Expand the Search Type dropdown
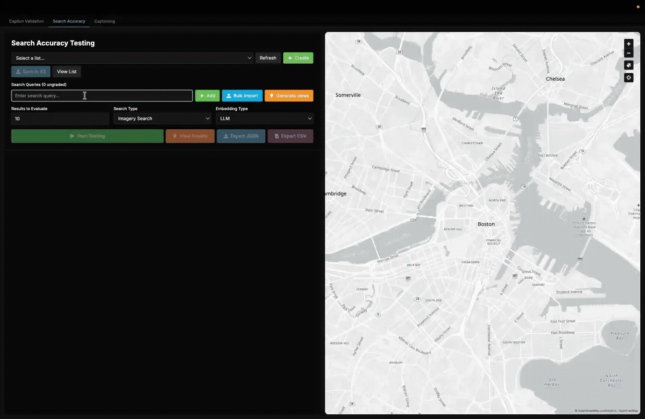This screenshot has width=645, height=419. click(x=162, y=119)
